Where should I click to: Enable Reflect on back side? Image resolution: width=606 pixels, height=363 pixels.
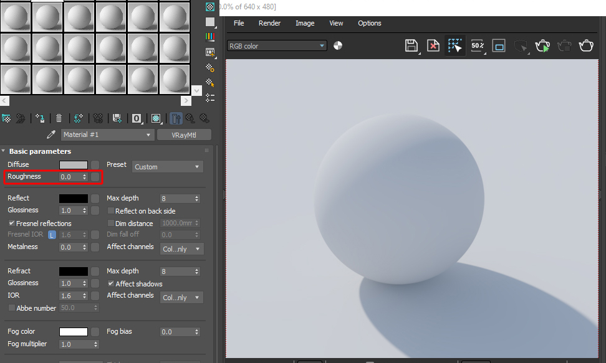[x=111, y=211]
